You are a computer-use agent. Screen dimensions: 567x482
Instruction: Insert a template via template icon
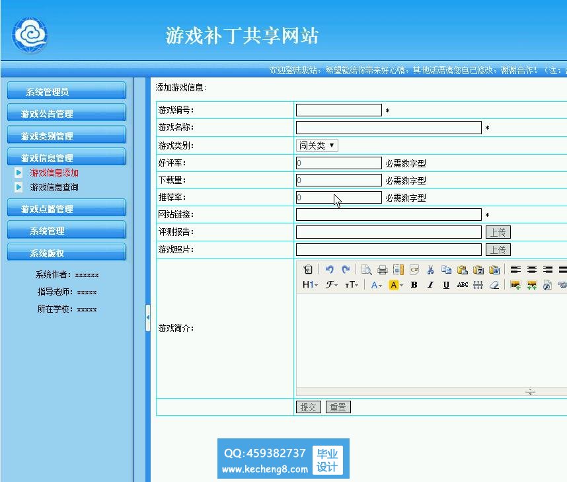pyautogui.click(x=398, y=270)
